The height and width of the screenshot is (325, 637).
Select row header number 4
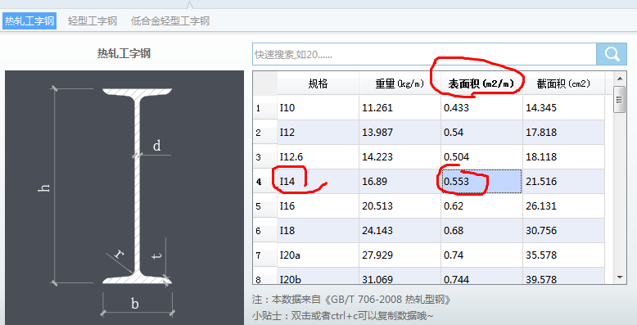pos(265,182)
